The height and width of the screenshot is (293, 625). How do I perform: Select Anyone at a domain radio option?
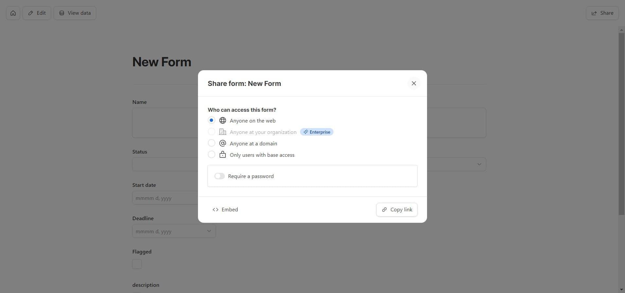tap(211, 143)
